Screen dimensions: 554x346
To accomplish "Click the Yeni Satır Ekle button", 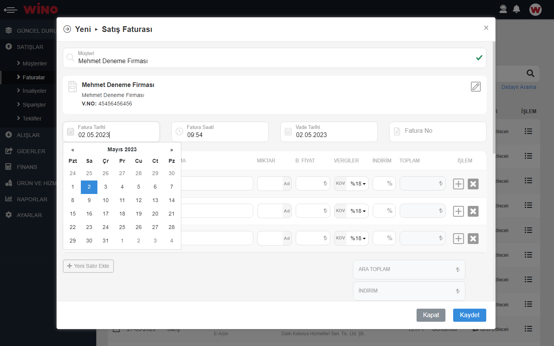I will point(88,266).
